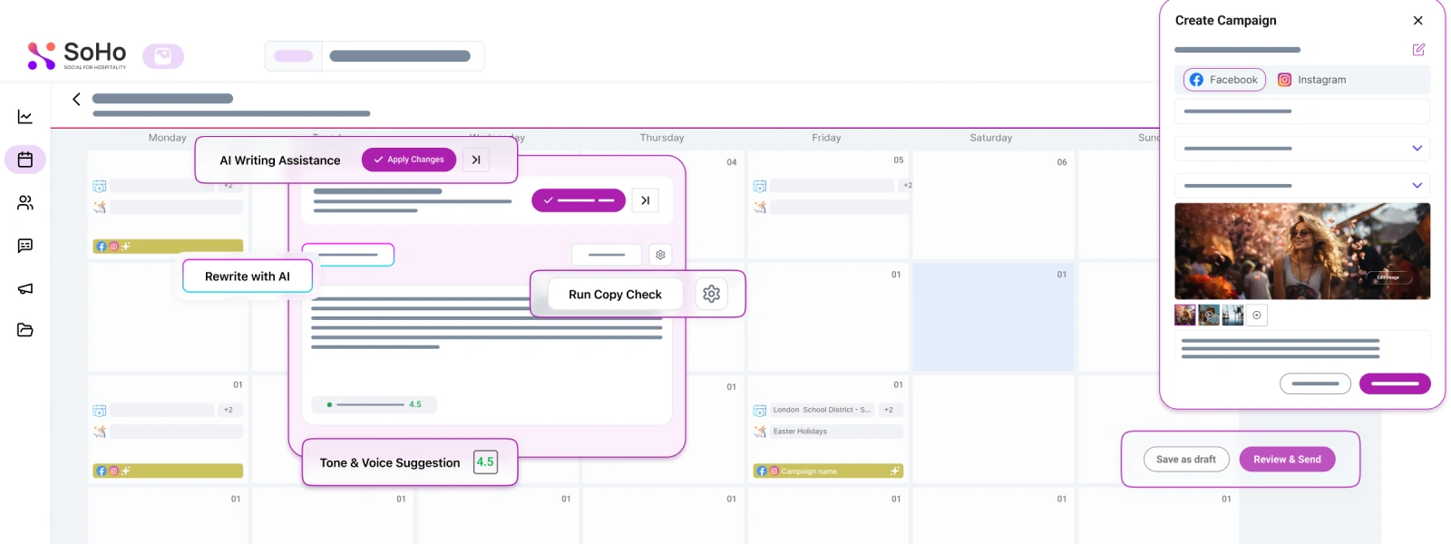The image size is (1451, 544).
Task: Click Run Copy Check
Action: [x=615, y=295]
